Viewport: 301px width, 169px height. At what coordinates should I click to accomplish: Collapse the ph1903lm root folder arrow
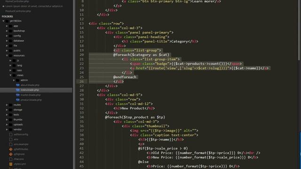point(3,21)
